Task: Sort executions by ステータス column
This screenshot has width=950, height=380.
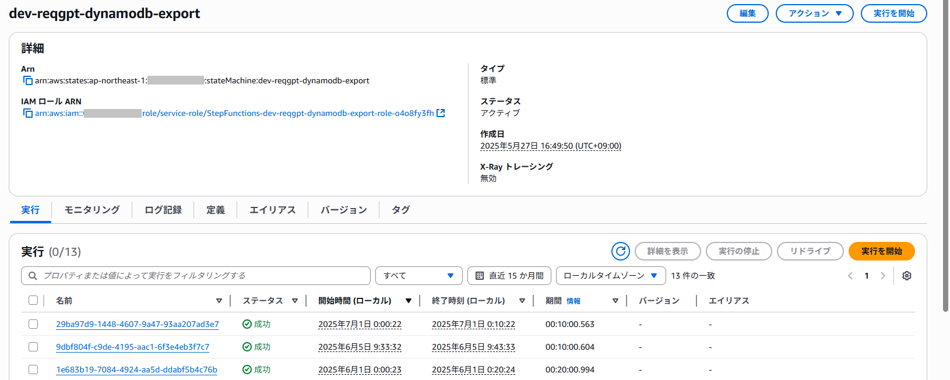Action: tap(295, 301)
